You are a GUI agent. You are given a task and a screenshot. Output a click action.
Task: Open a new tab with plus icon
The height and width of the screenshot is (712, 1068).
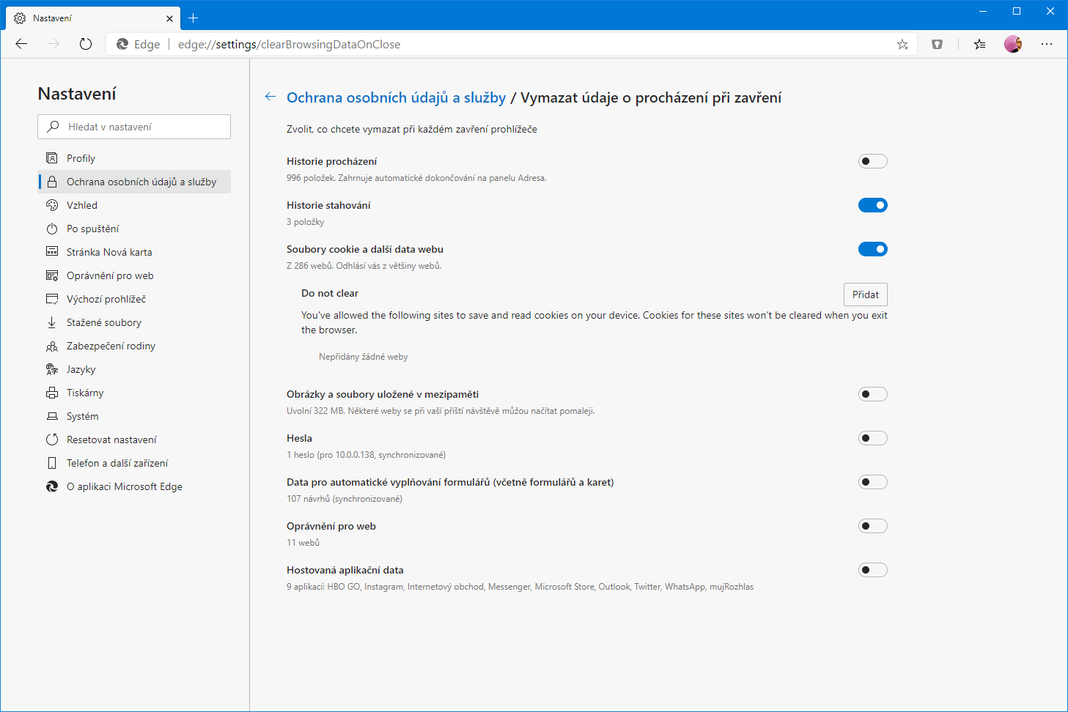(194, 18)
